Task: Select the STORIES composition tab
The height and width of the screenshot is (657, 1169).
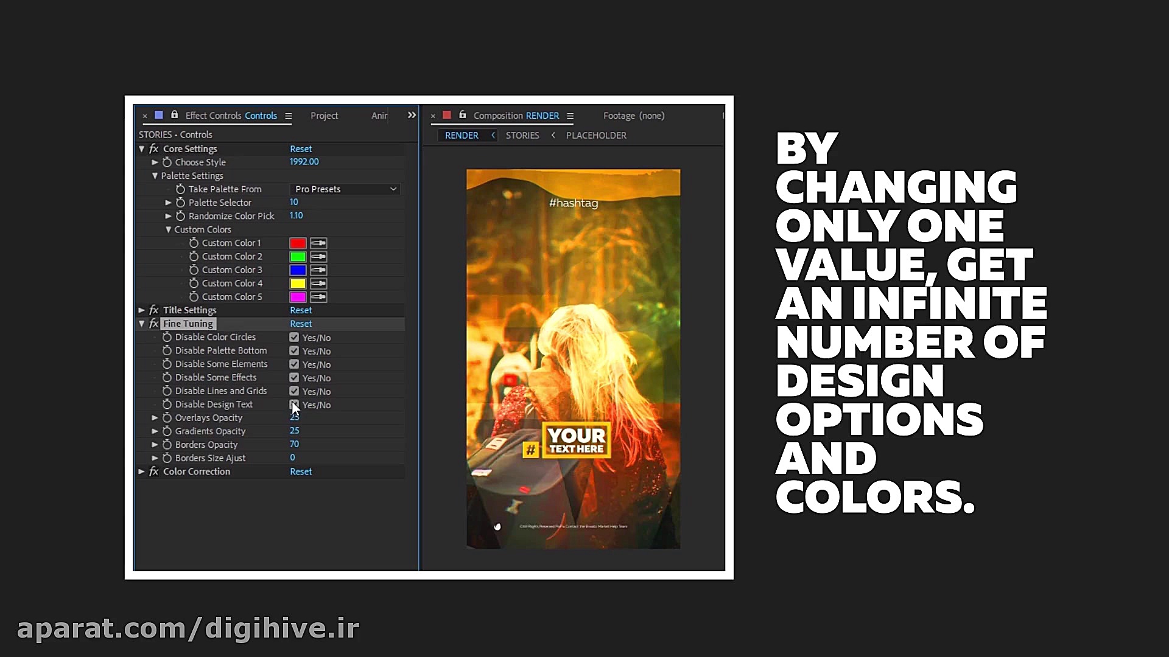Action: tap(522, 136)
